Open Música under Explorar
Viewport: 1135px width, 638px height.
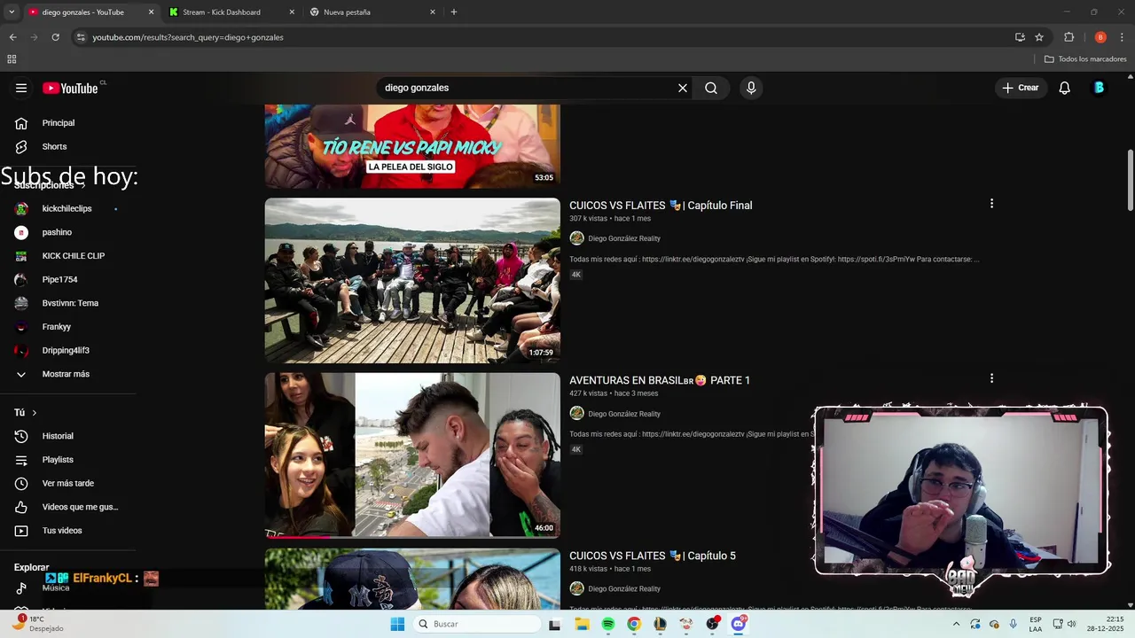[55, 588]
